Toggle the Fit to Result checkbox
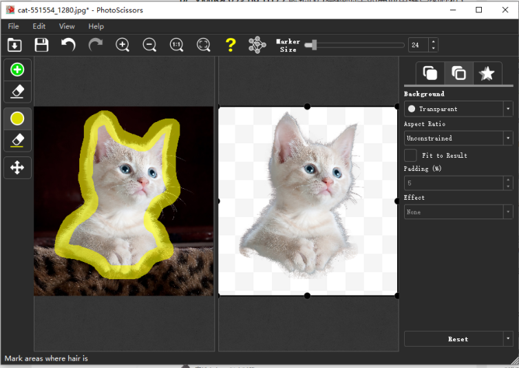Screen dimensions: 519x368 tap(410, 155)
